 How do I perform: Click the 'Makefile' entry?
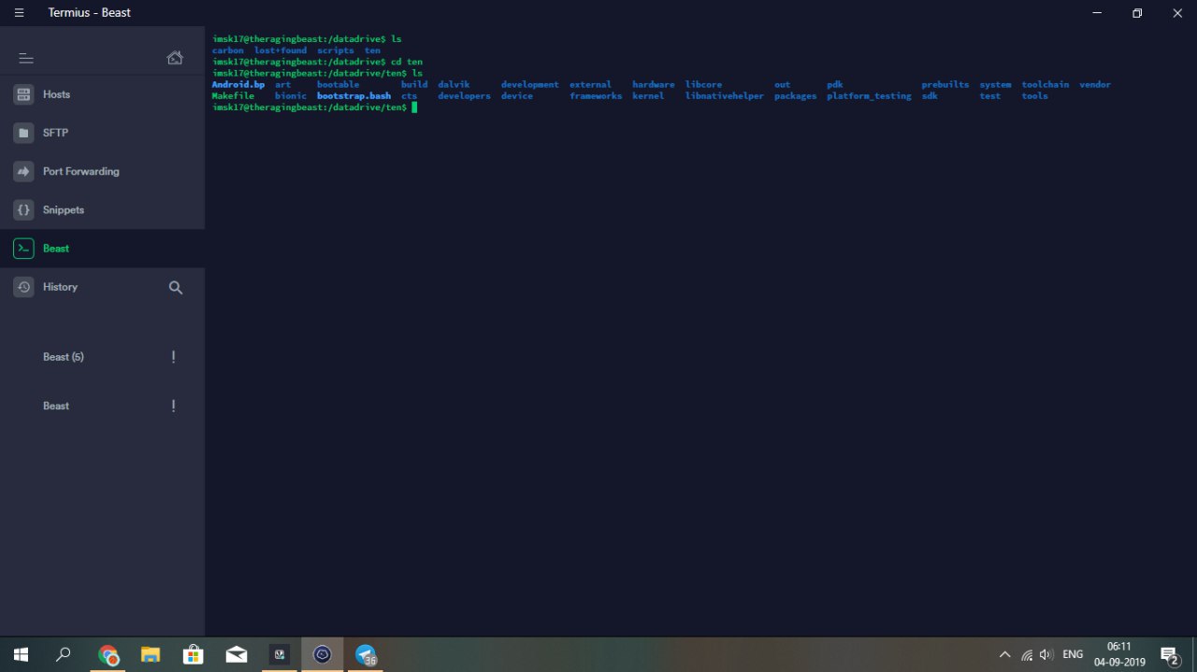click(233, 95)
